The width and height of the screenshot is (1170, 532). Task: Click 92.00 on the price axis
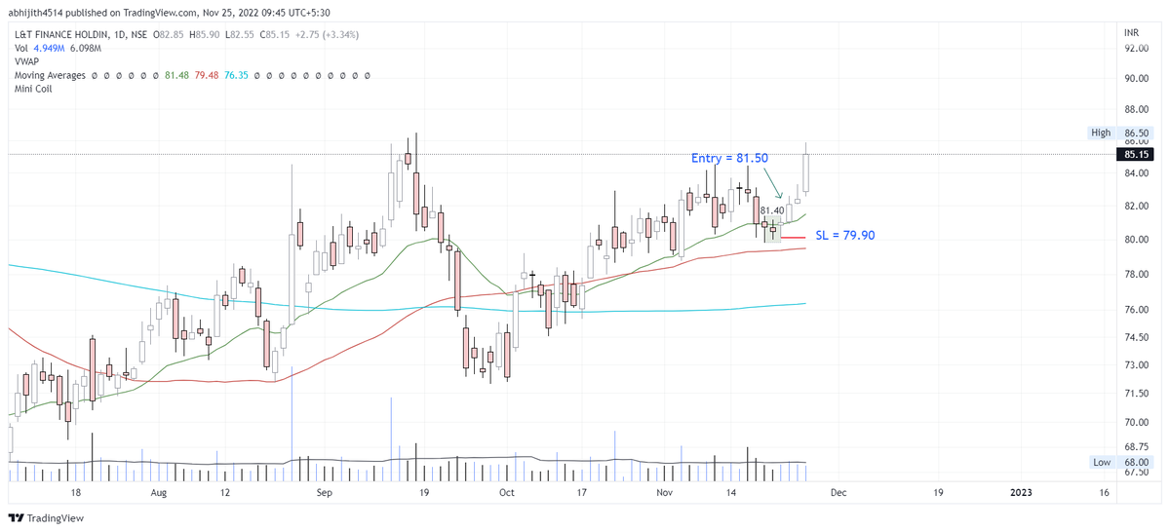pyautogui.click(x=1136, y=48)
